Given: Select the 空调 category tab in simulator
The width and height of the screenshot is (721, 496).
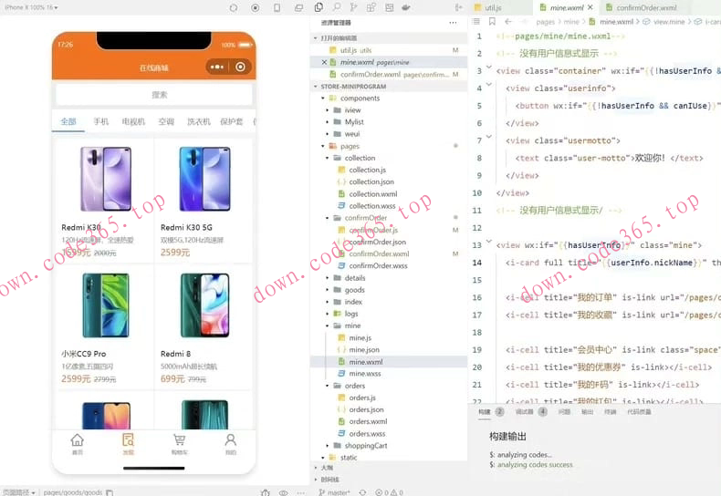Looking at the screenshot, I should [166, 121].
